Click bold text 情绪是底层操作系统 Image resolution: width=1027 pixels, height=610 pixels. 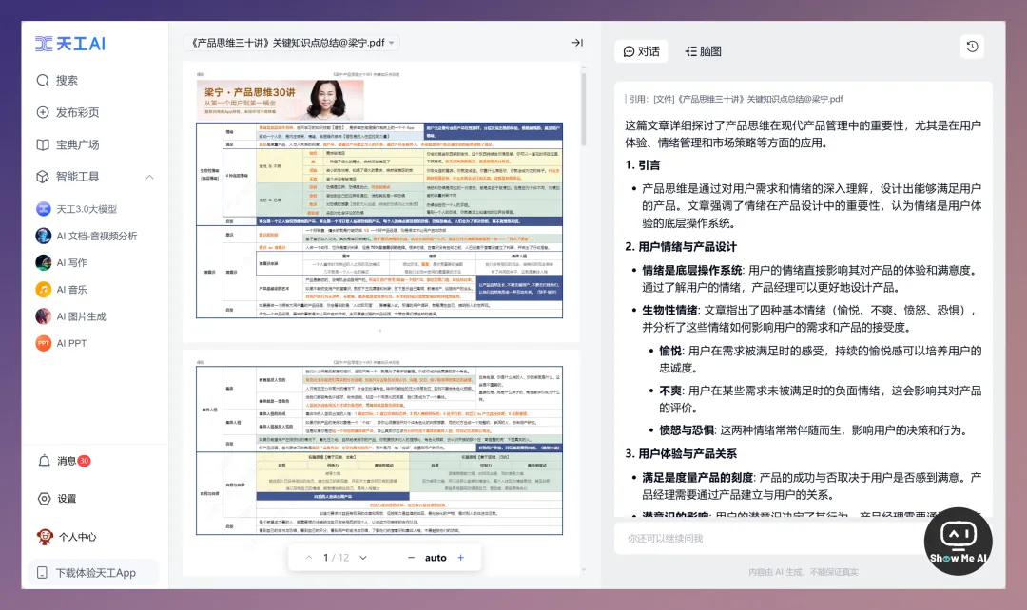pyautogui.click(x=691, y=270)
